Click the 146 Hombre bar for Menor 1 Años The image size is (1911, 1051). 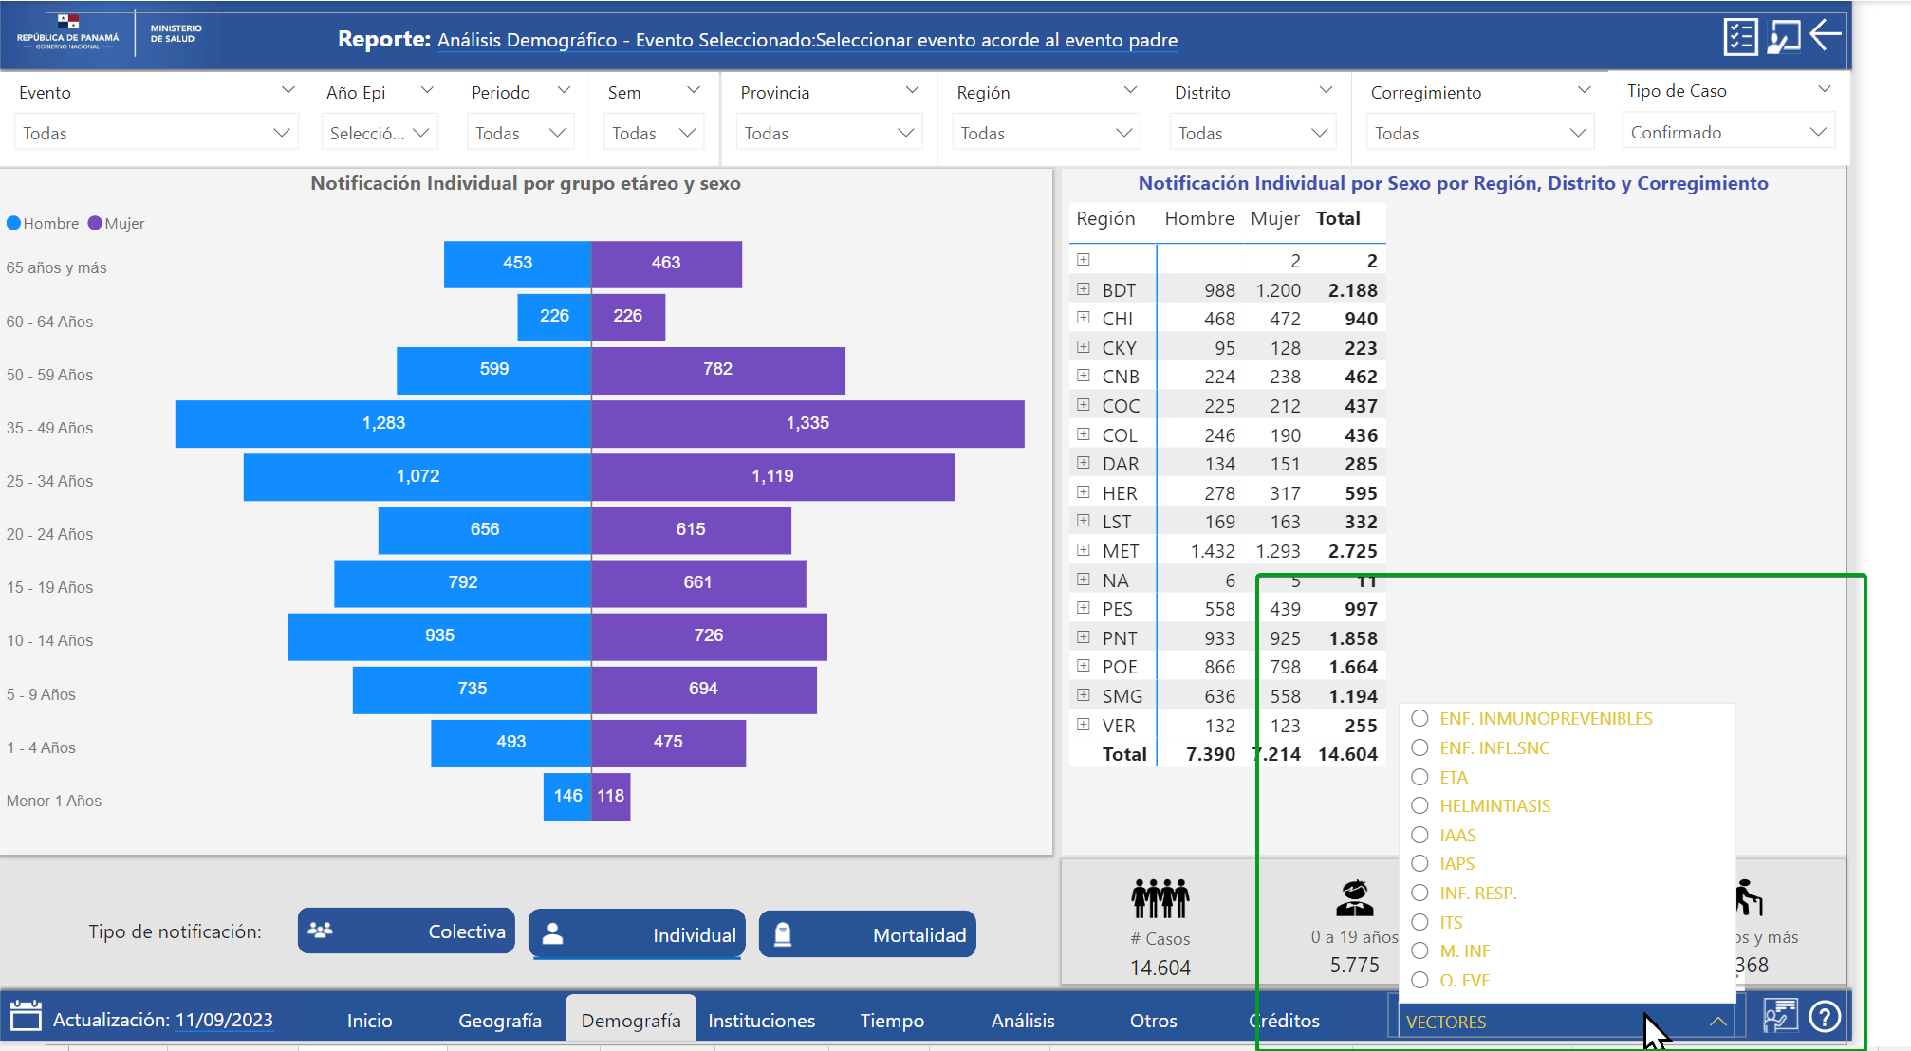point(567,796)
